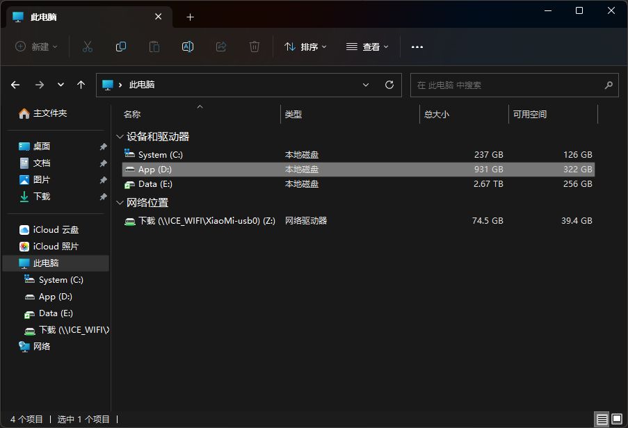The image size is (628, 428).
Task: Click the Share icon in the toolbar
Action: click(220, 47)
